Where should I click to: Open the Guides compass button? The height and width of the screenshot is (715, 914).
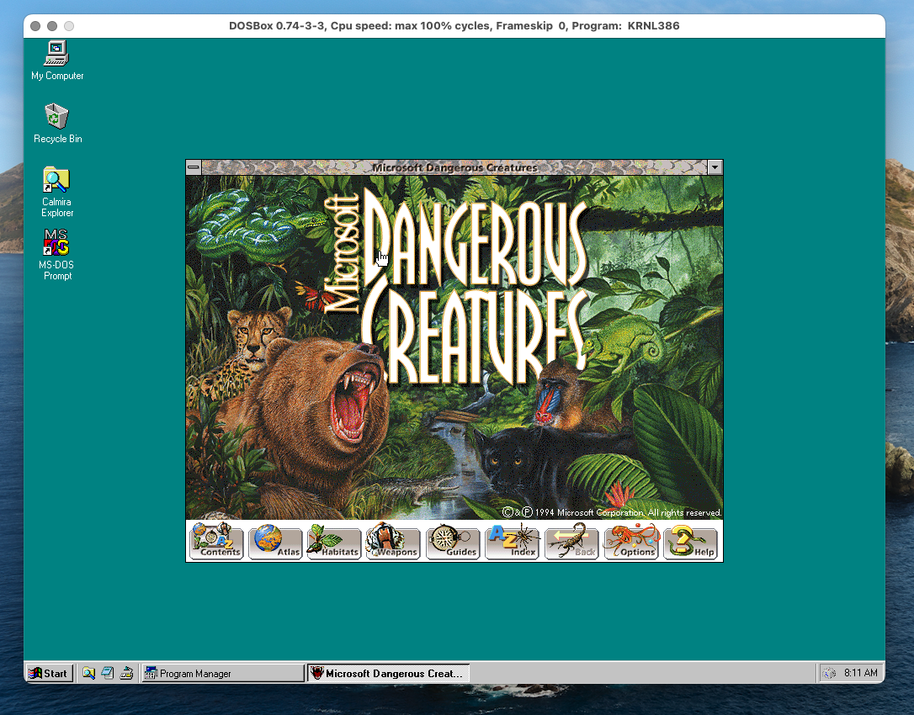coord(453,542)
